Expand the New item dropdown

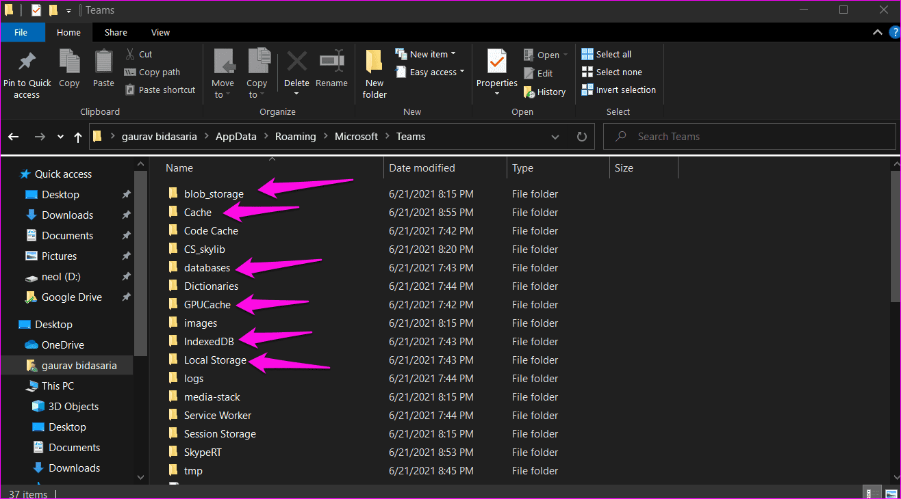point(425,54)
